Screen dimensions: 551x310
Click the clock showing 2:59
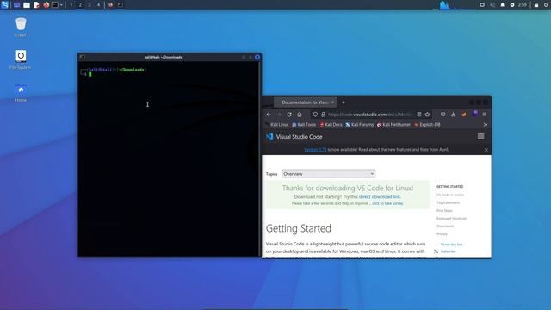pyautogui.click(x=523, y=5)
